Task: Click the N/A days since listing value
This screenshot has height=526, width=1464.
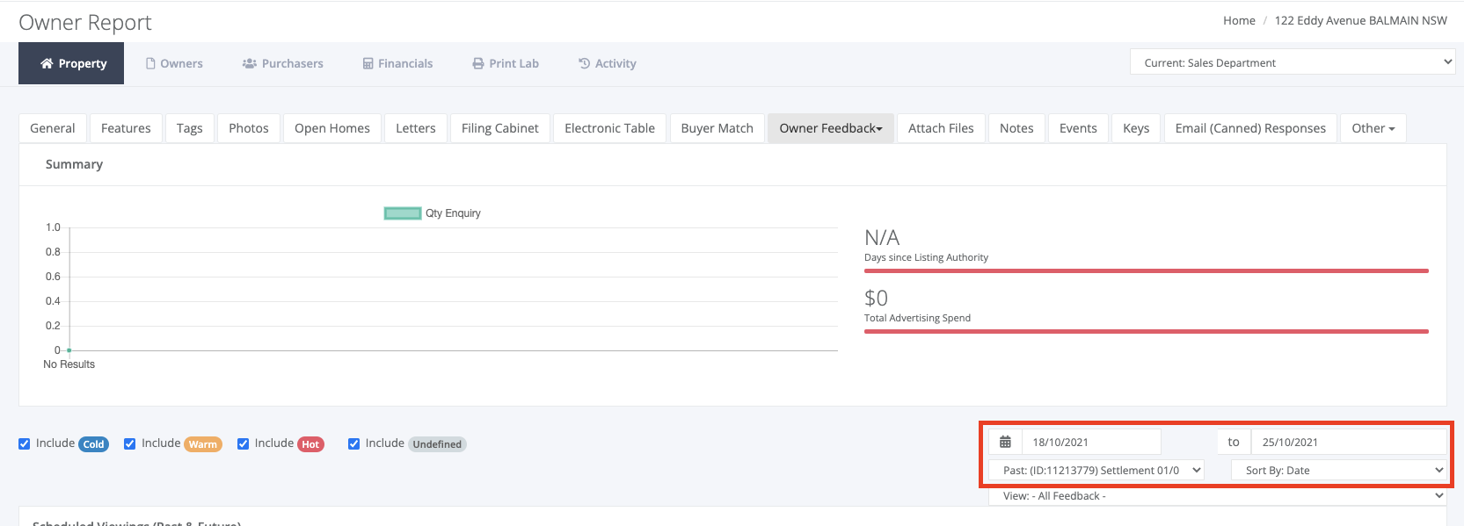Action: 882,238
